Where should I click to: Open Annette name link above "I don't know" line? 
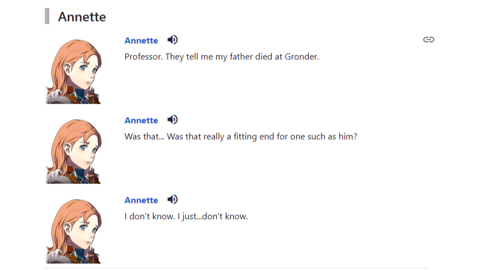pyautogui.click(x=141, y=200)
